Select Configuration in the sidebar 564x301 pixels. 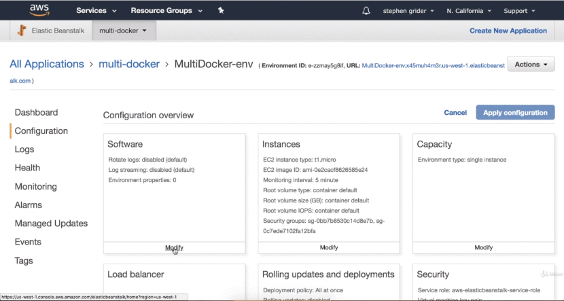tap(41, 130)
